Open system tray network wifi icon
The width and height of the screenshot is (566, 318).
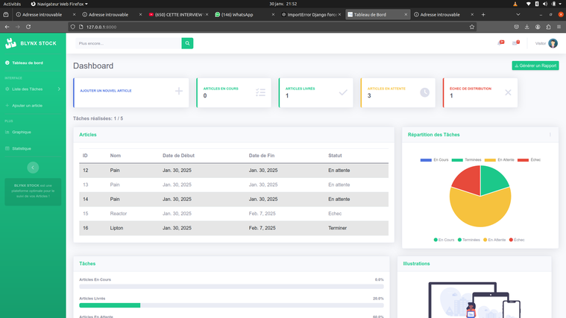coord(528,4)
